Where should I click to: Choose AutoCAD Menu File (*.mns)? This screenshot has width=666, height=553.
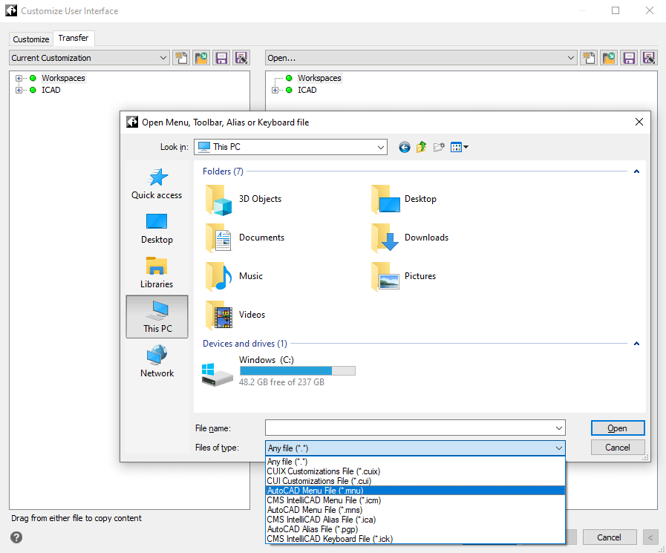click(x=415, y=510)
